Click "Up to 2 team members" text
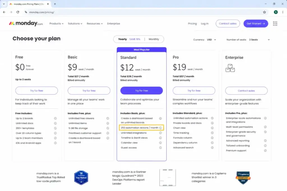287x191 pixels. click(x=29, y=138)
